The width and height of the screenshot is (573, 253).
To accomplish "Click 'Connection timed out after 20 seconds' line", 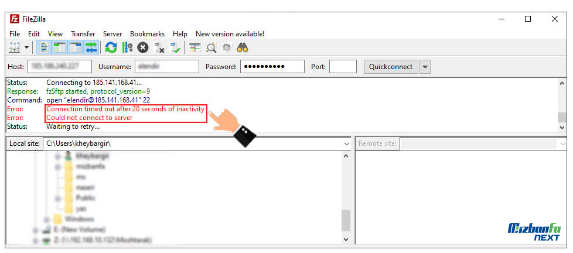I will [x=125, y=109].
